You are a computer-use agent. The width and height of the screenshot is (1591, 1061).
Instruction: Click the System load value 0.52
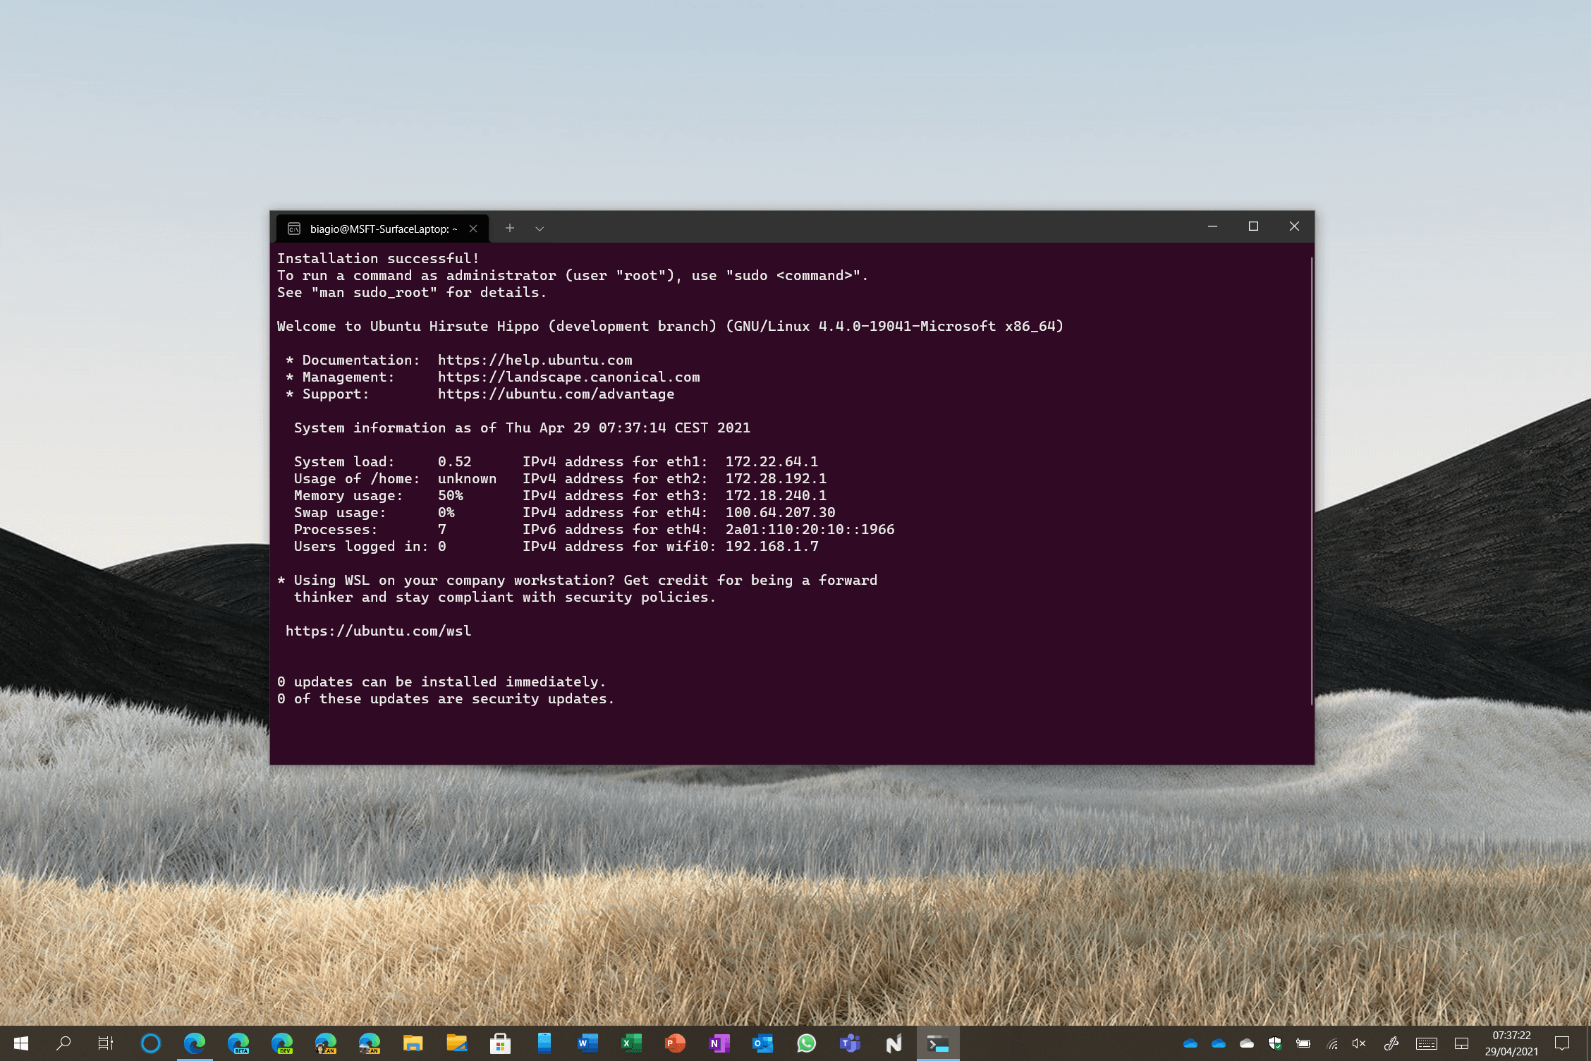click(x=454, y=461)
